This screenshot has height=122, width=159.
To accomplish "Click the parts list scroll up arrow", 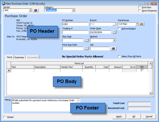I will [150, 63].
